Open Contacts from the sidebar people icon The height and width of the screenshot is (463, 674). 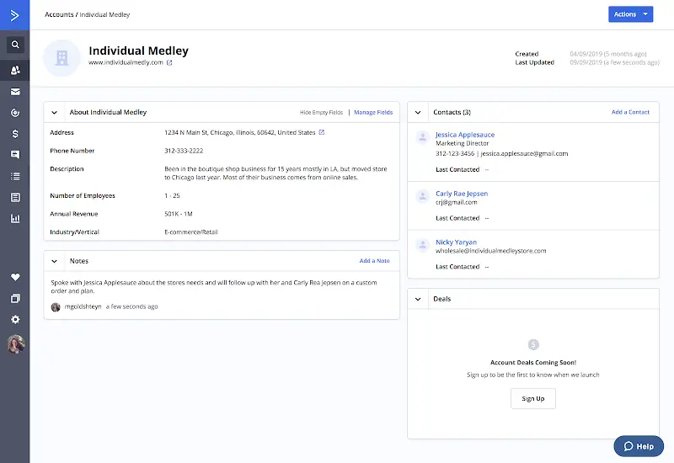tap(15, 70)
